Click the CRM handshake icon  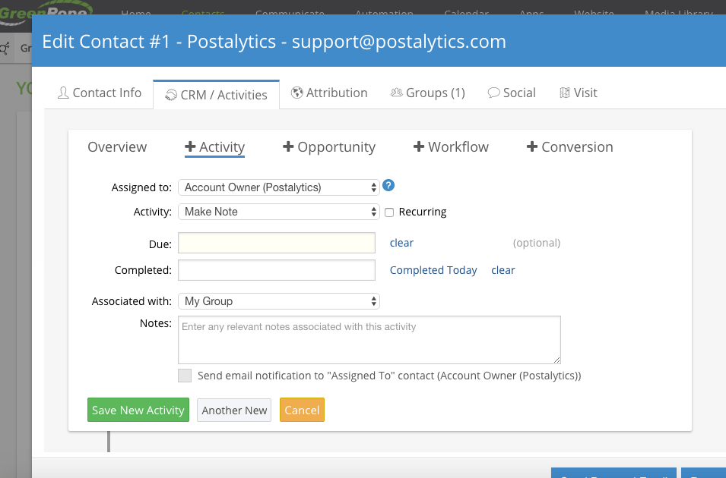[171, 95]
